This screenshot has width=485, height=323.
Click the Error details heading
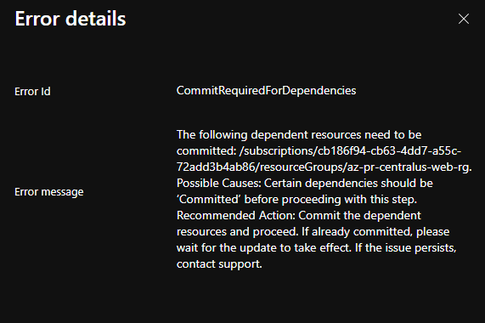70,19
